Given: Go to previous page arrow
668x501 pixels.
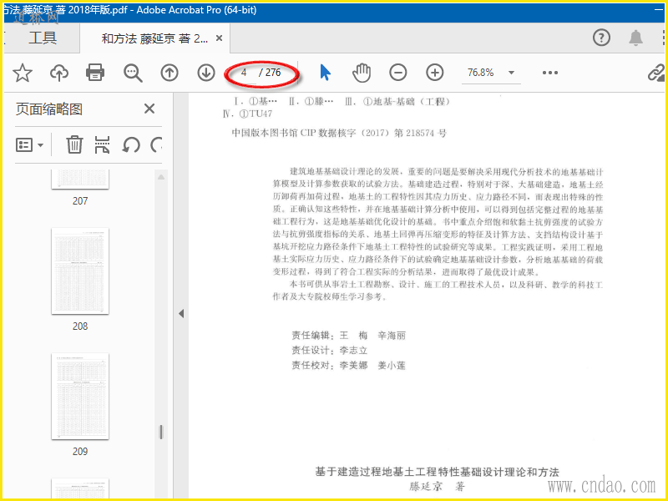Looking at the screenshot, I should (170, 73).
